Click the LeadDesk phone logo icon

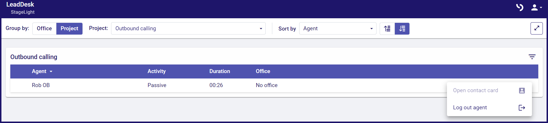tap(520, 7)
